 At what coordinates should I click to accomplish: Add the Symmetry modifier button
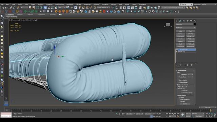[x=180, y=41]
